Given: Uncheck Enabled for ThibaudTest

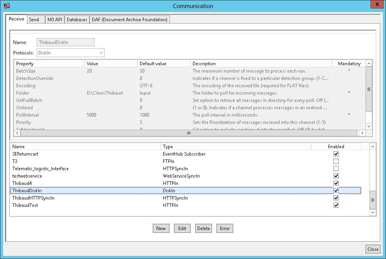Looking at the screenshot, I should pos(336,205).
